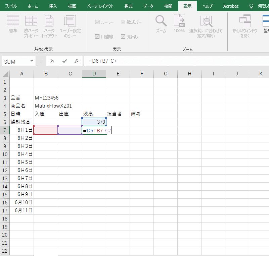Click the 入庫 header cell
Screen dimensions: 269x256
point(46,114)
